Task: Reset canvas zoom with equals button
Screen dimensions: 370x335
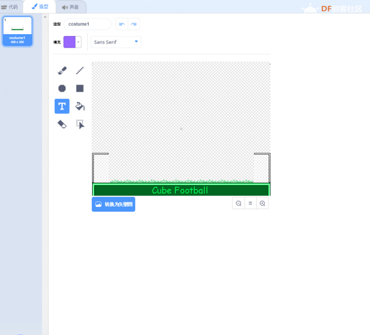Action: pyautogui.click(x=250, y=203)
